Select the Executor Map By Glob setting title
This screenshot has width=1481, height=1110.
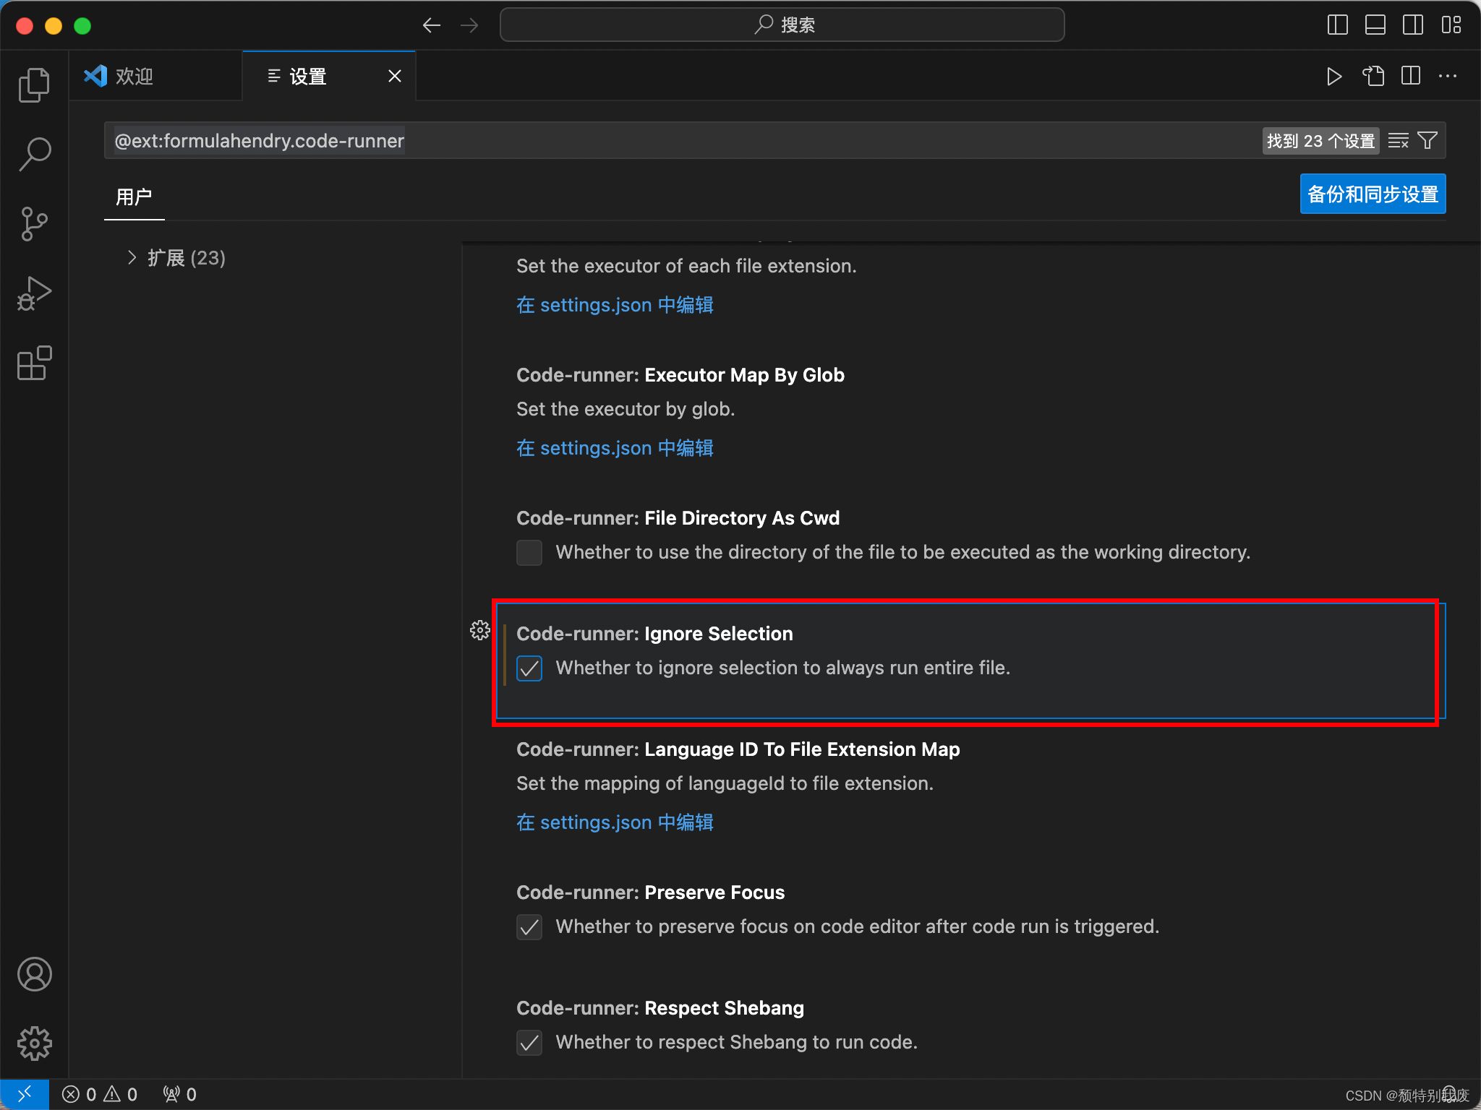pyautogui.click(x=680, y=375)
